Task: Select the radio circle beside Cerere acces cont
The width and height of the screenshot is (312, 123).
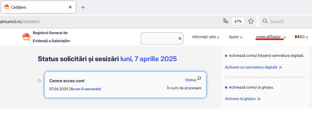Action: [39, 81]
